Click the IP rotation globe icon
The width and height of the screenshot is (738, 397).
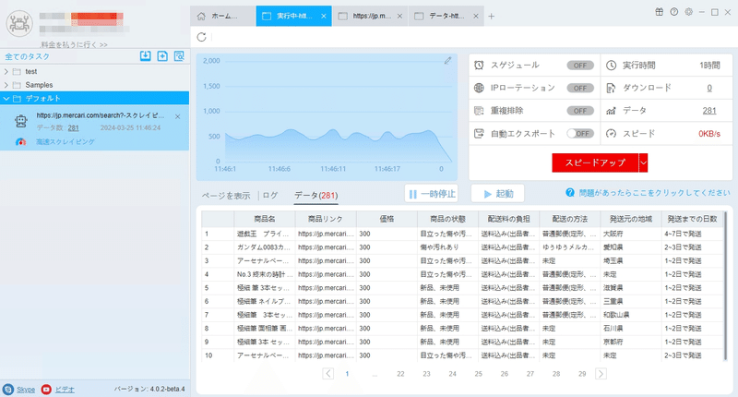[x=479, y=88]
